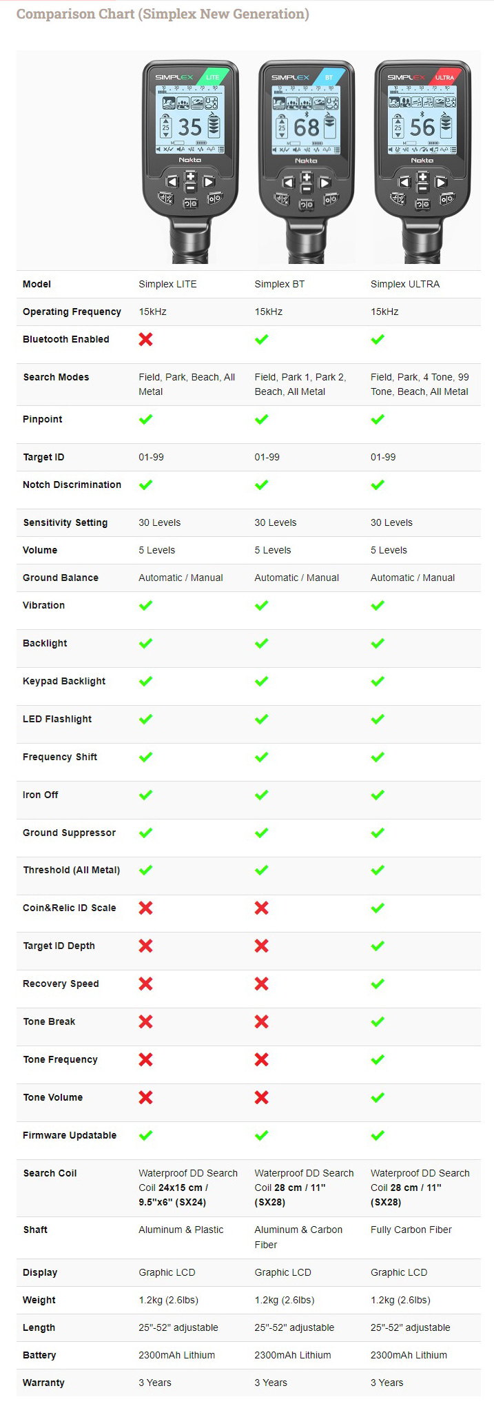
Task: Click the ULTRA Coin&Relic ID Scale checkmark
Action: 378,908
